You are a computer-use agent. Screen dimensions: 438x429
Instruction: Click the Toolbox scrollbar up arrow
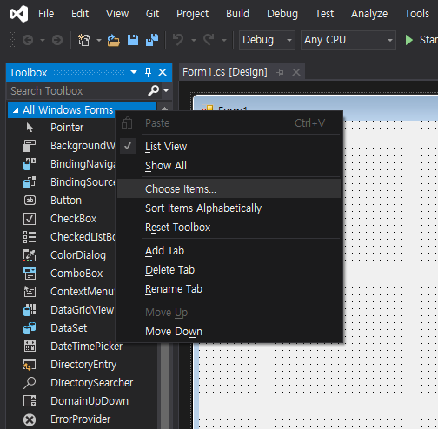(x=164, y=109)
